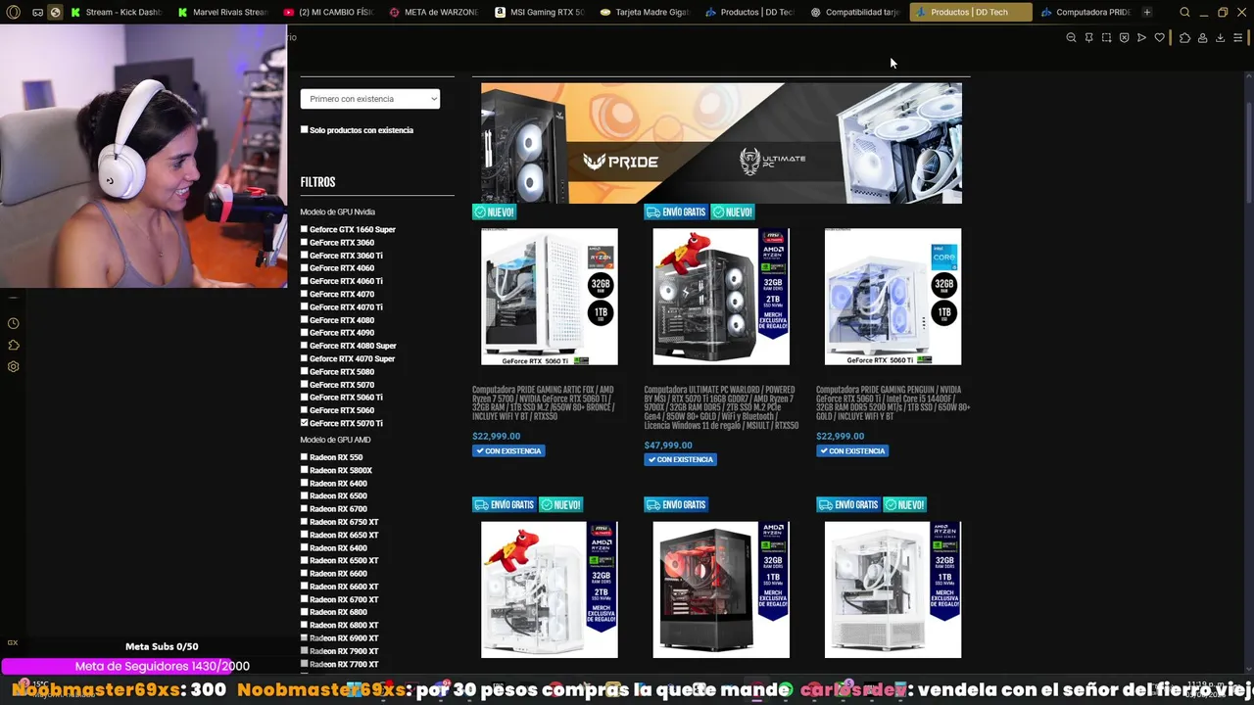Image resolution: width=1254 pixels, height=705 pixels.
Task: Switch to the Computadora PRIDE tab
Action: (1086, 12)
